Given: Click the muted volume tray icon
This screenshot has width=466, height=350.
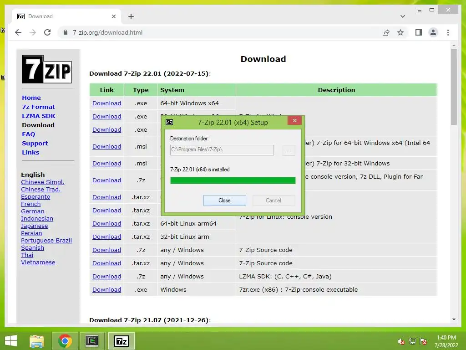Looking at the screenshot, I should pyautogui.click(x=401, y=341).
